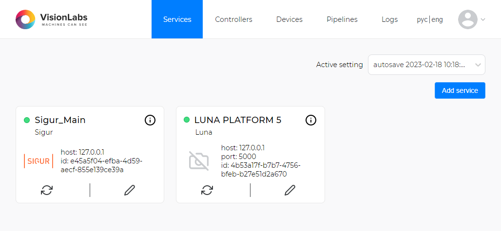Switch language to рус
Viewport: 501px width, 231px height.
pyautogui.click(x=422, y=20)
